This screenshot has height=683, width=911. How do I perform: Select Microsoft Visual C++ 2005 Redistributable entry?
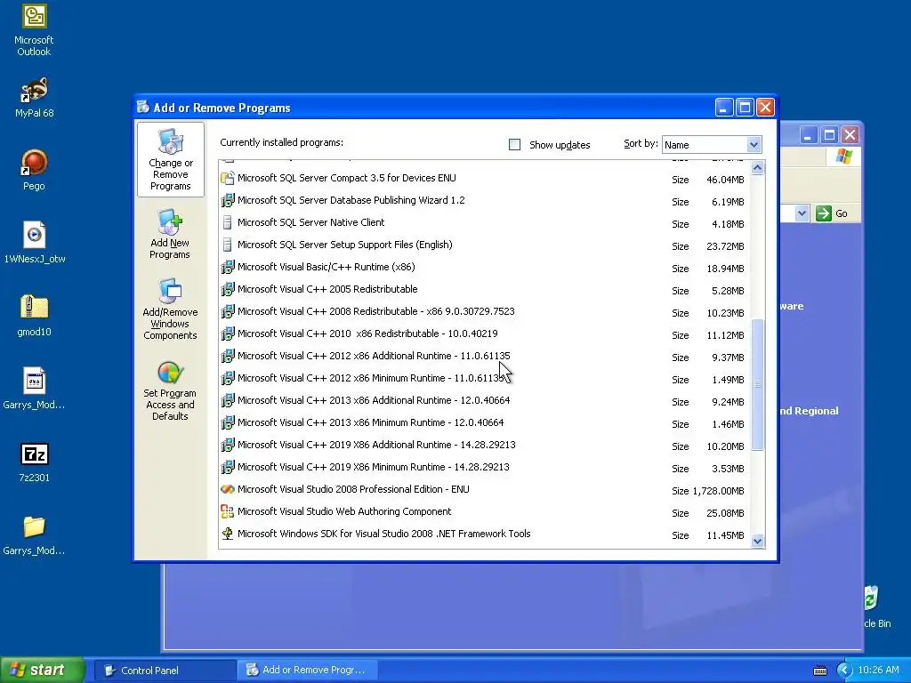485,290
